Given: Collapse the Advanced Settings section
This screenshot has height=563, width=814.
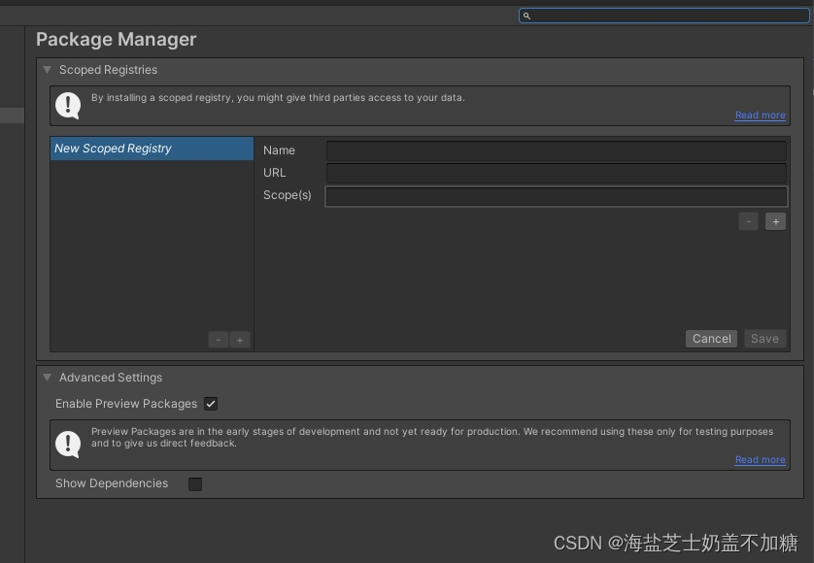Looking at the screenshot, I should [x=47, y=378].
